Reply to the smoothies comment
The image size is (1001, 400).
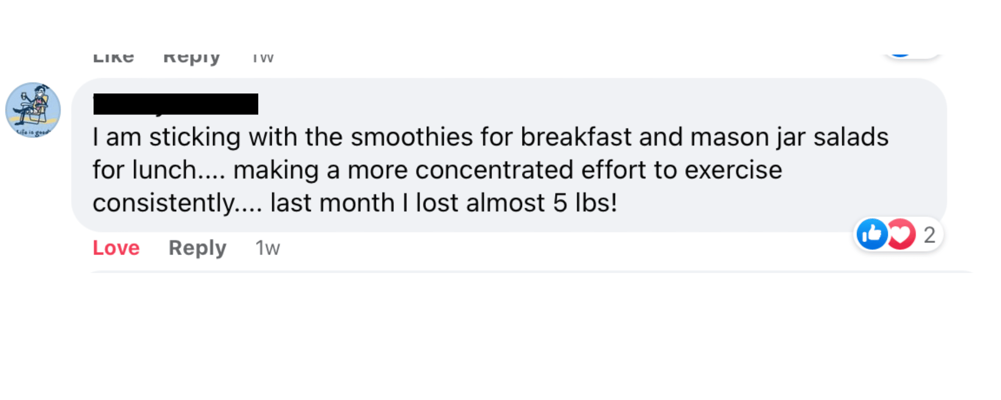pos(197,248)
